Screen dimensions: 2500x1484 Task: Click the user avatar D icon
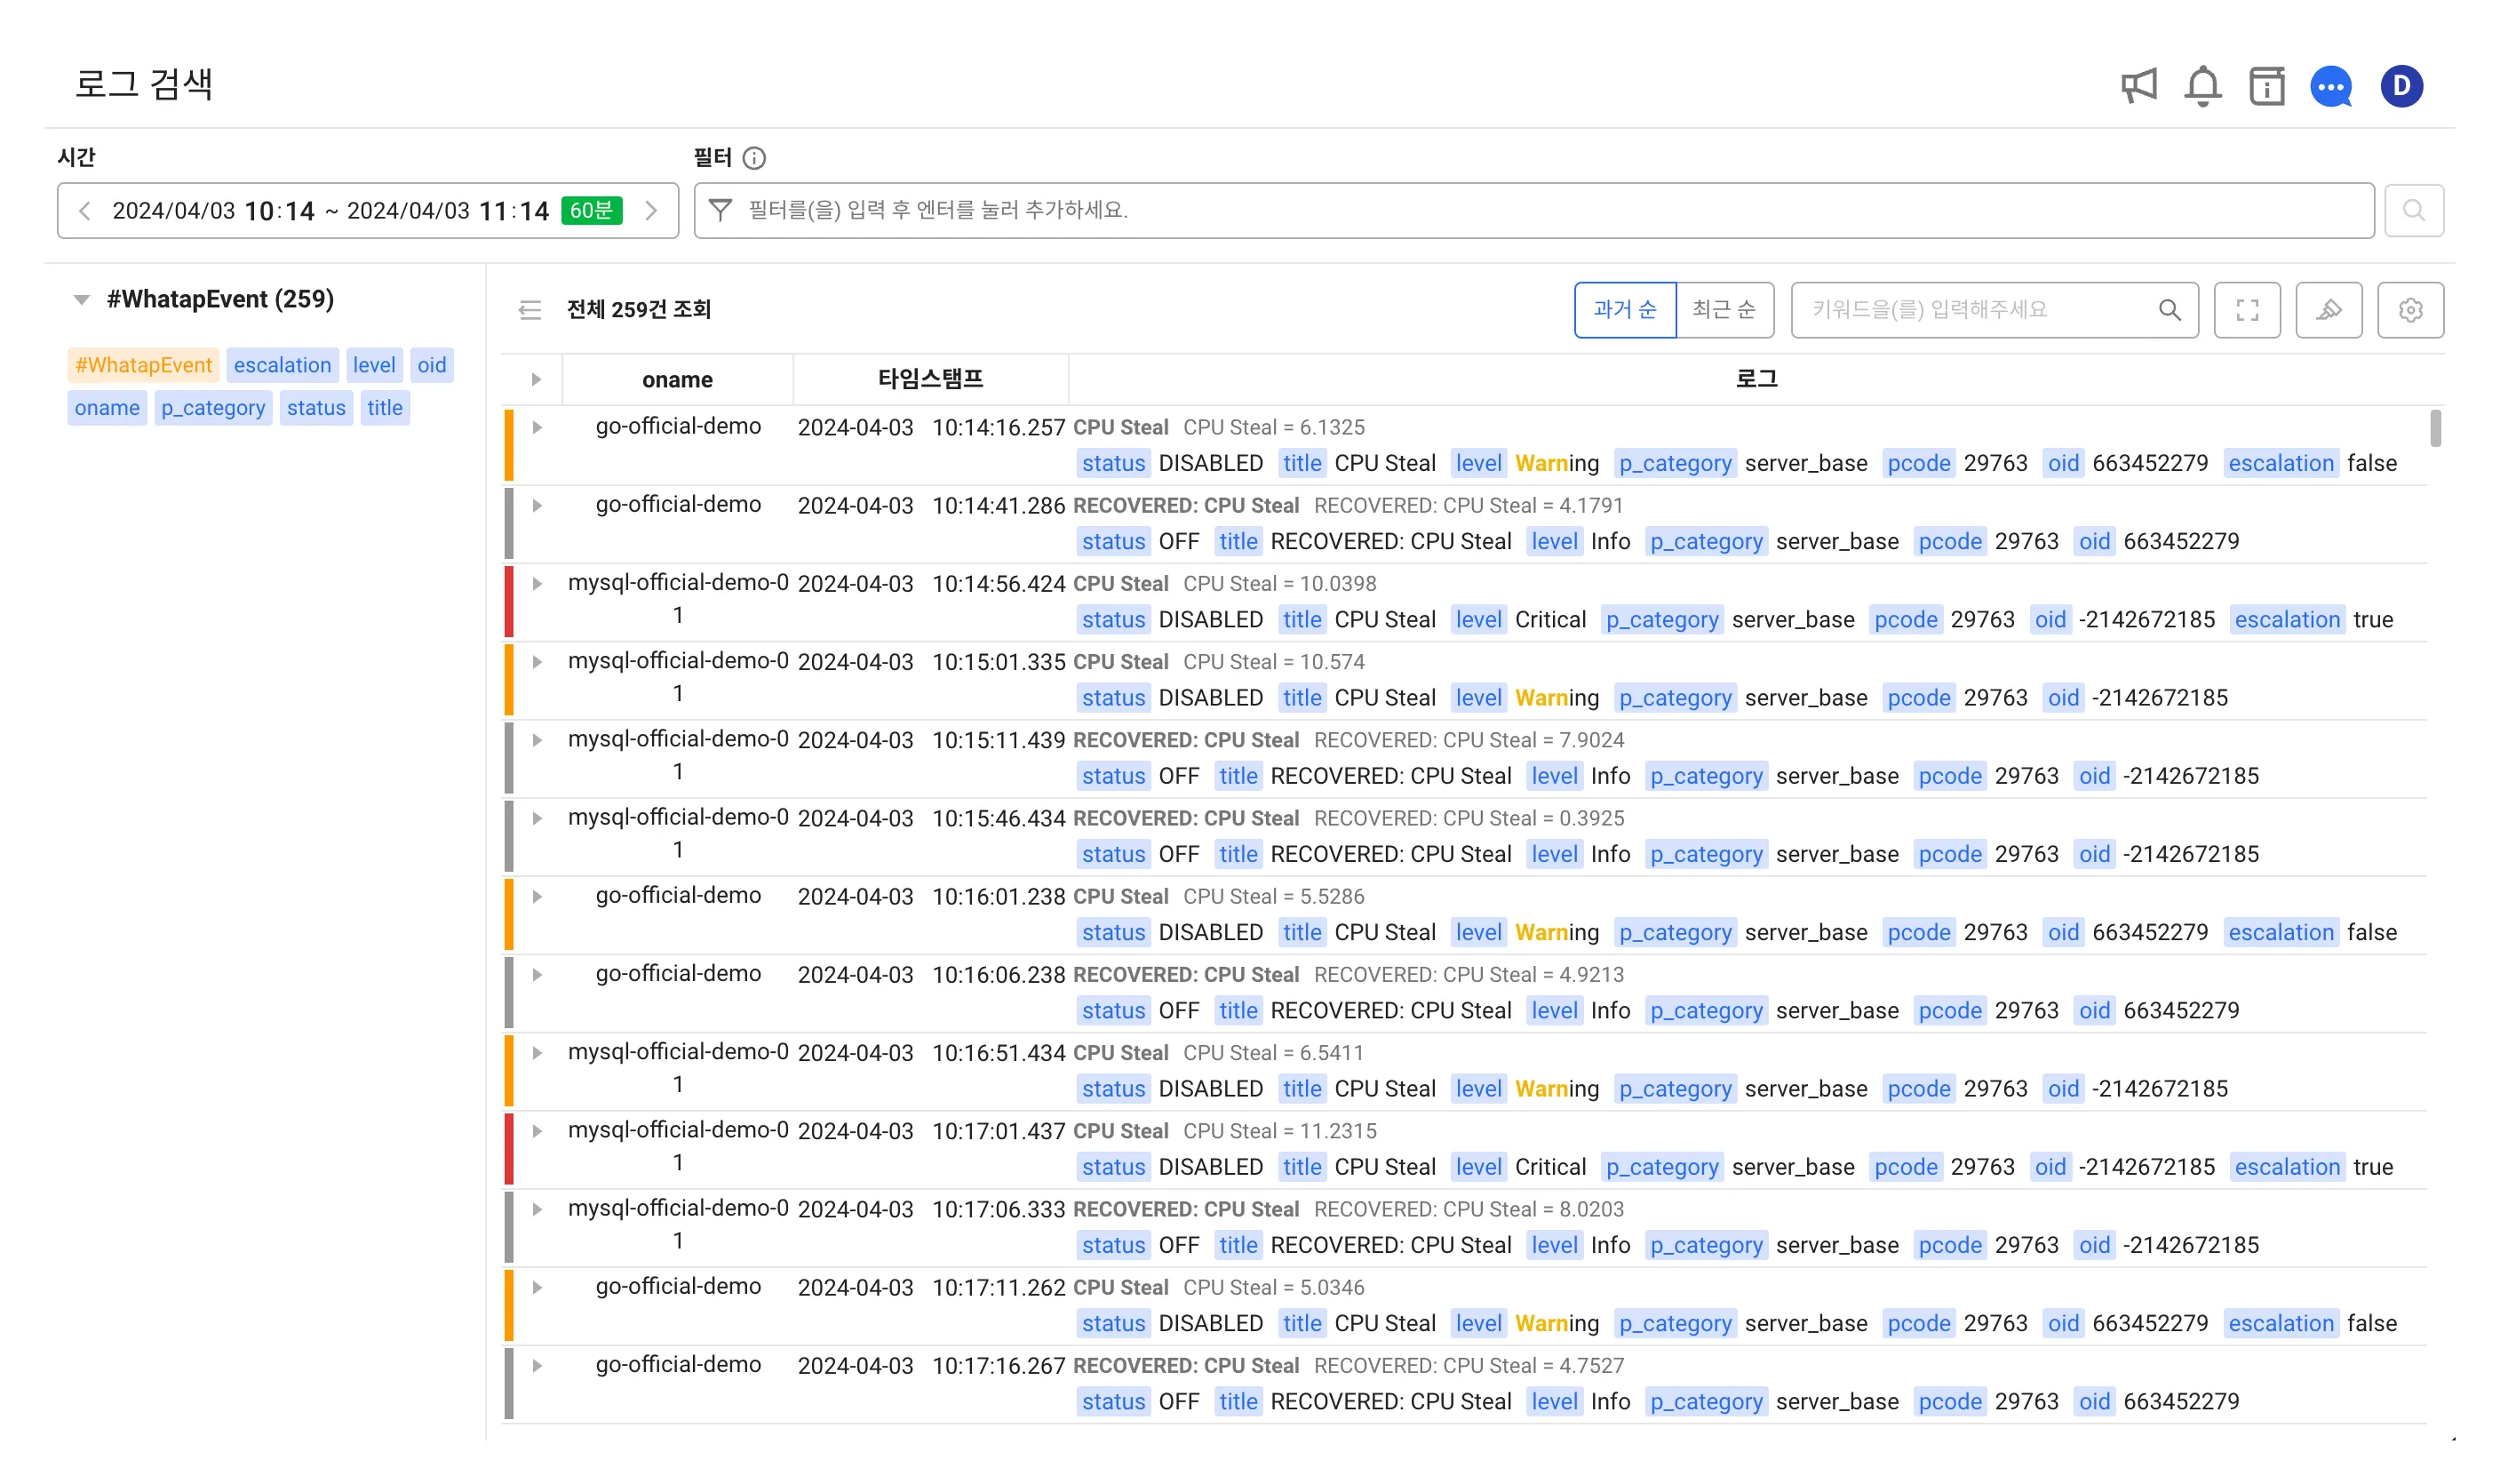coord(2400,86)
